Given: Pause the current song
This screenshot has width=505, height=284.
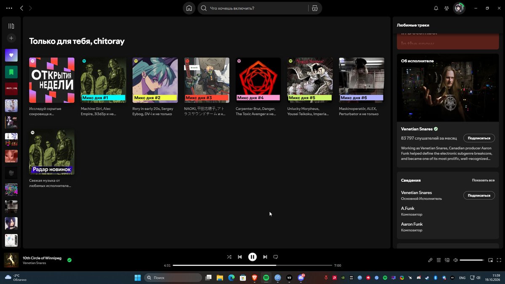Looking at the screenshot, I should 252,257.
